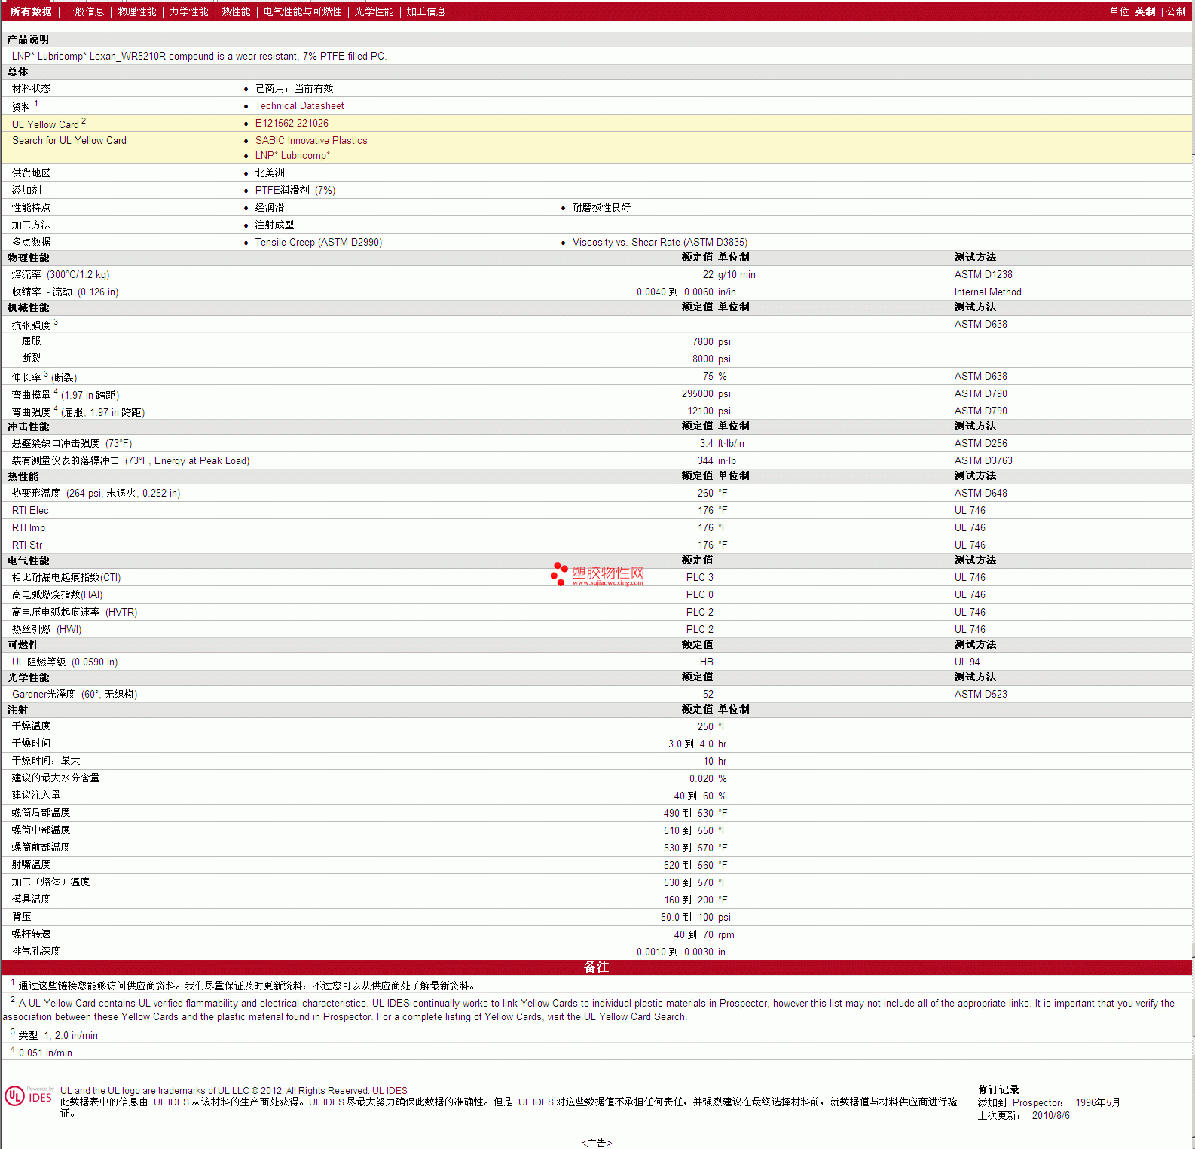Click the RTI Elec row label
Screen dimensions: 1195x1149
(30, 511)
